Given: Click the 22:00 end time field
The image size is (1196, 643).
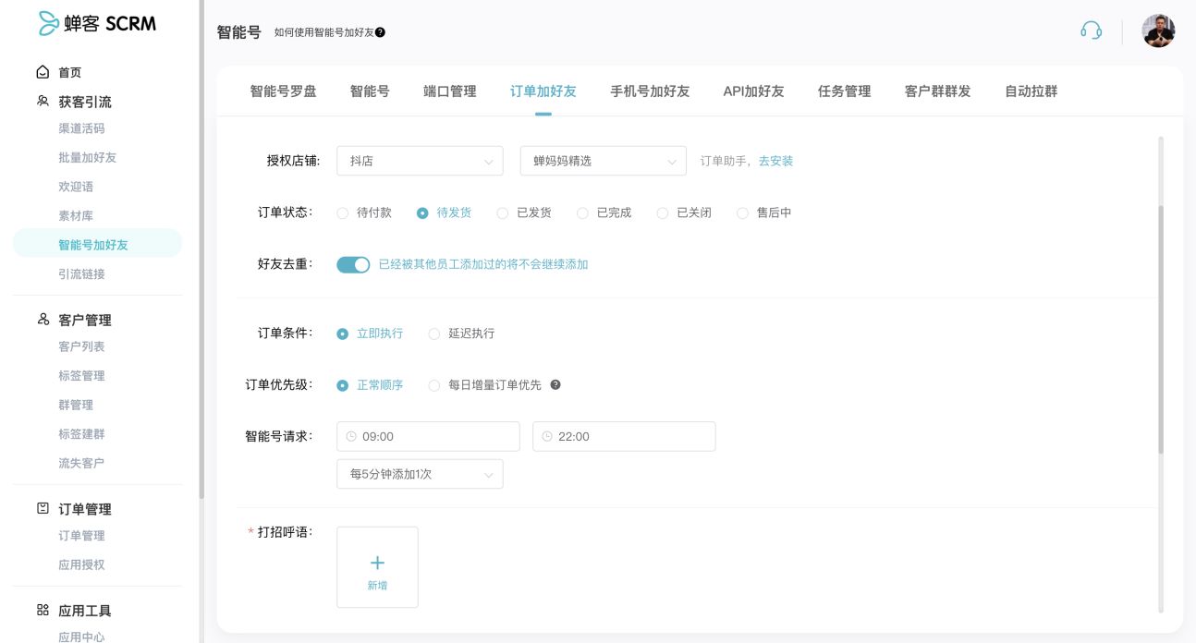Looking at the screenshot, I should tap(624, 436).
